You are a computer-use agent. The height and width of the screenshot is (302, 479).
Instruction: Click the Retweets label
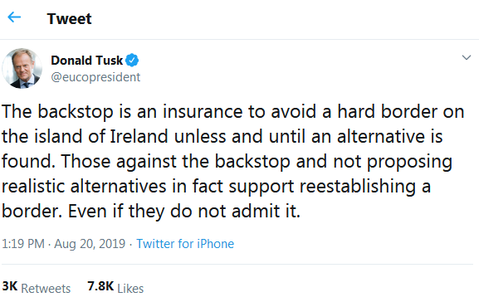(x=46, y=289)
